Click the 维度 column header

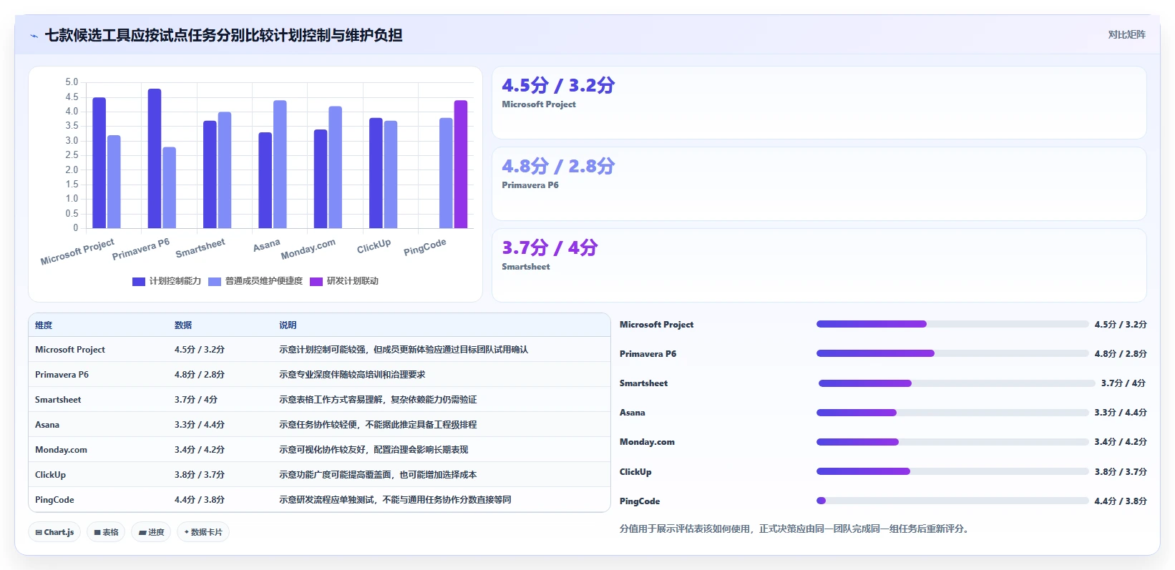click(x=44, y=325)
